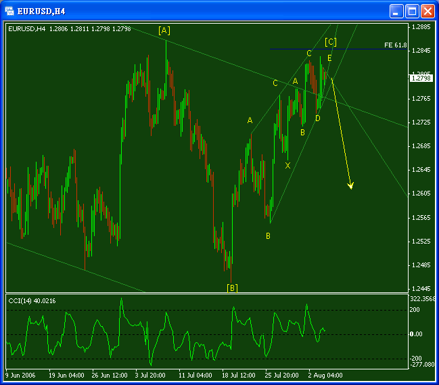Select the yellow projection arrow head
This screenshot has width=439, height=385.
click(x=350, y=185)
